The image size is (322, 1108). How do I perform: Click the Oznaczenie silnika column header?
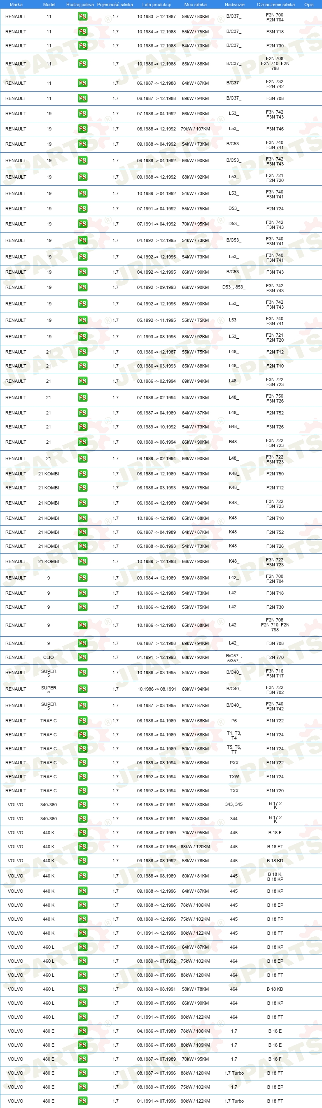[275, 5]
